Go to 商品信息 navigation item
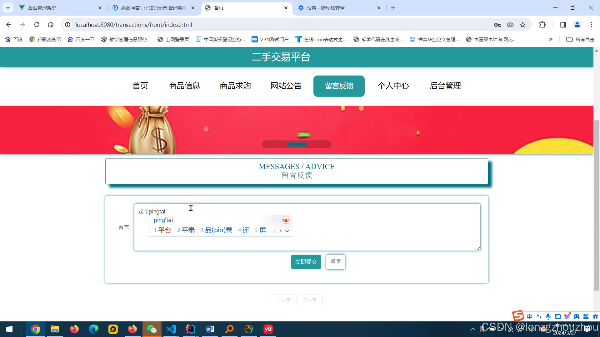 tap(184, 86)
